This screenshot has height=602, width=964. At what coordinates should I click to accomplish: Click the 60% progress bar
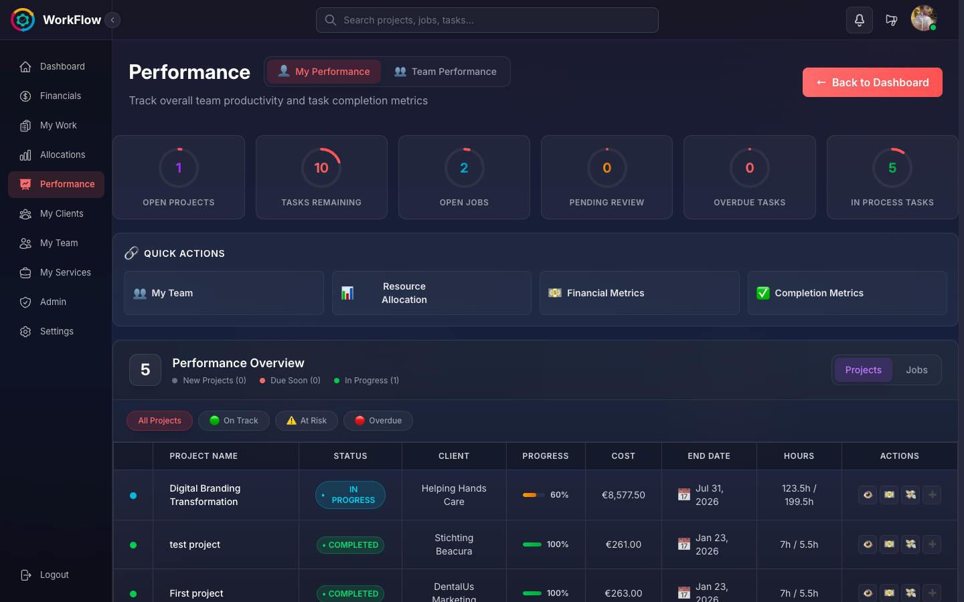[534, 495]
